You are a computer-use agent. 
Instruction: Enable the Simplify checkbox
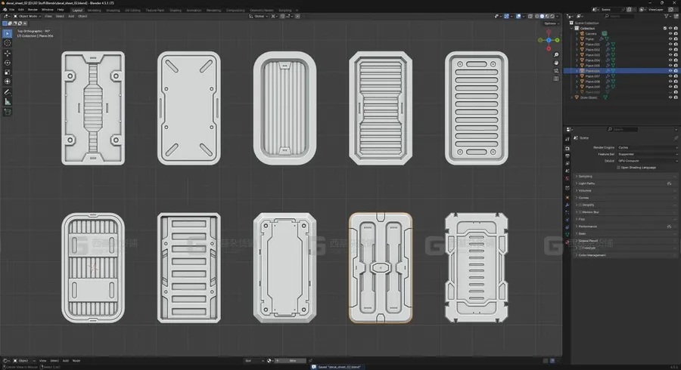coord(580,205)
